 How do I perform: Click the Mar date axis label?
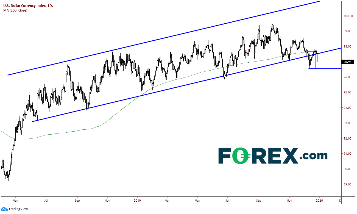pos(167,201)
